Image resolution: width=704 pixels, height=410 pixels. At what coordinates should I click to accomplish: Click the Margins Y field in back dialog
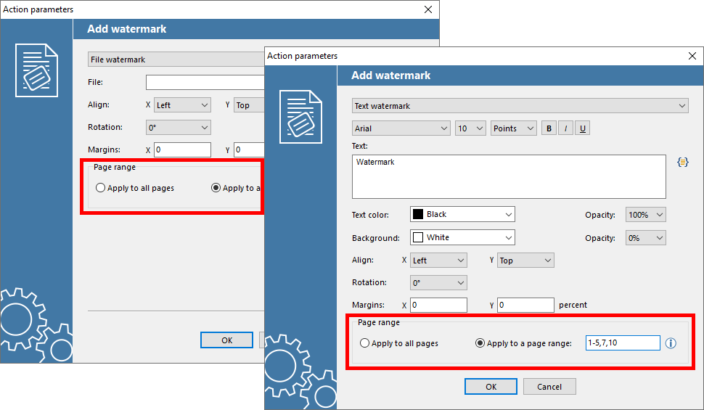(249, 149)
